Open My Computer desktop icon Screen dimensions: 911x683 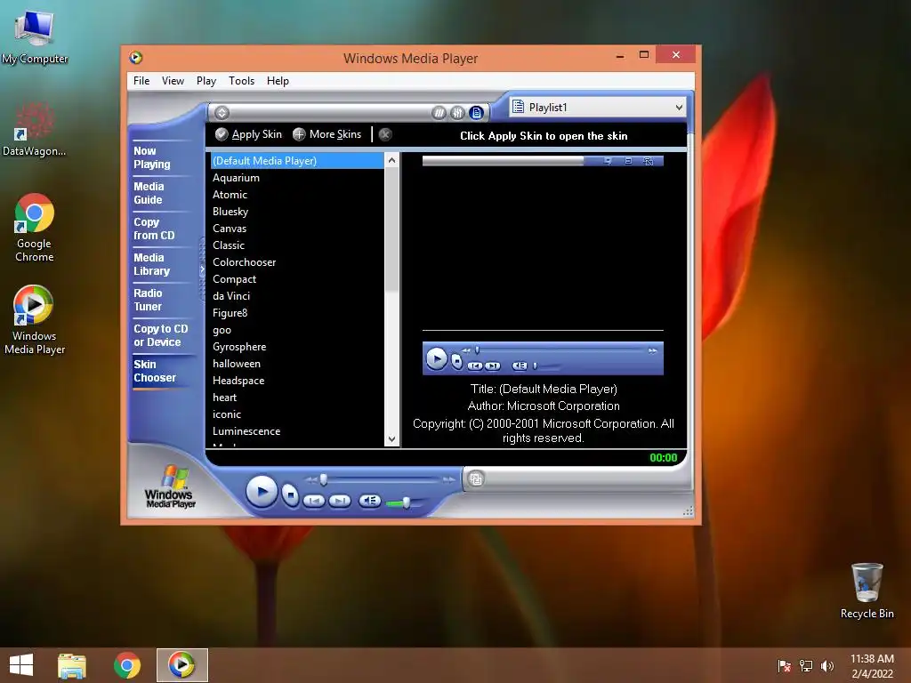point(35,36)
